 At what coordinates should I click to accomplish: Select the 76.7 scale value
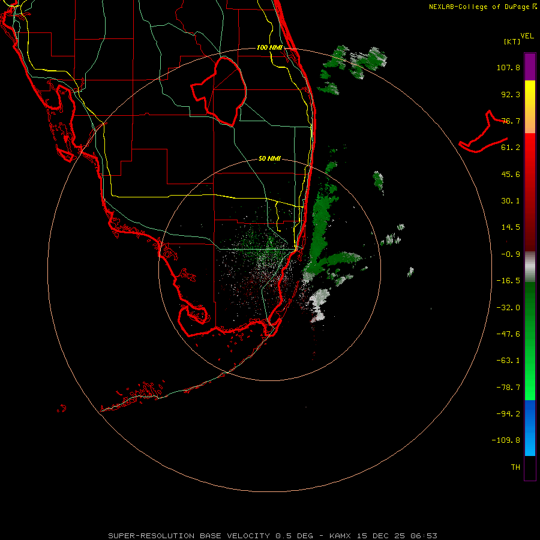pos(511,121)
